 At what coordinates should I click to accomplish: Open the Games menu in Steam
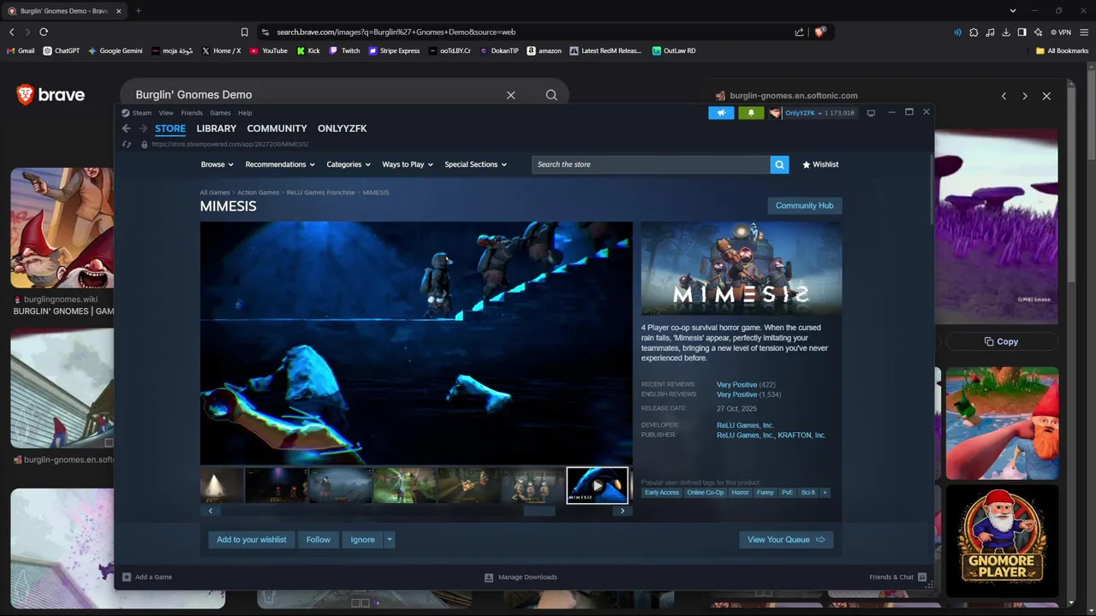point(220,113)
